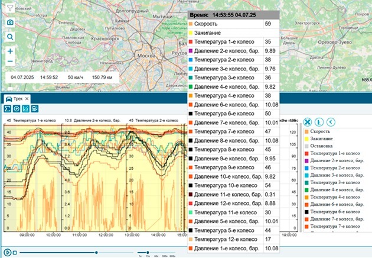The height and width of the screenshot is (258, 372).
Task: Set playback speed to 60x
Action: 156,256
